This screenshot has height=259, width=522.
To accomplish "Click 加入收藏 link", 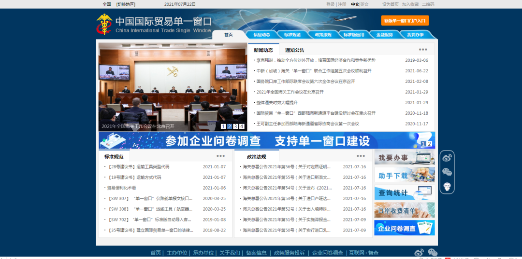I will (x=410, y=4).
